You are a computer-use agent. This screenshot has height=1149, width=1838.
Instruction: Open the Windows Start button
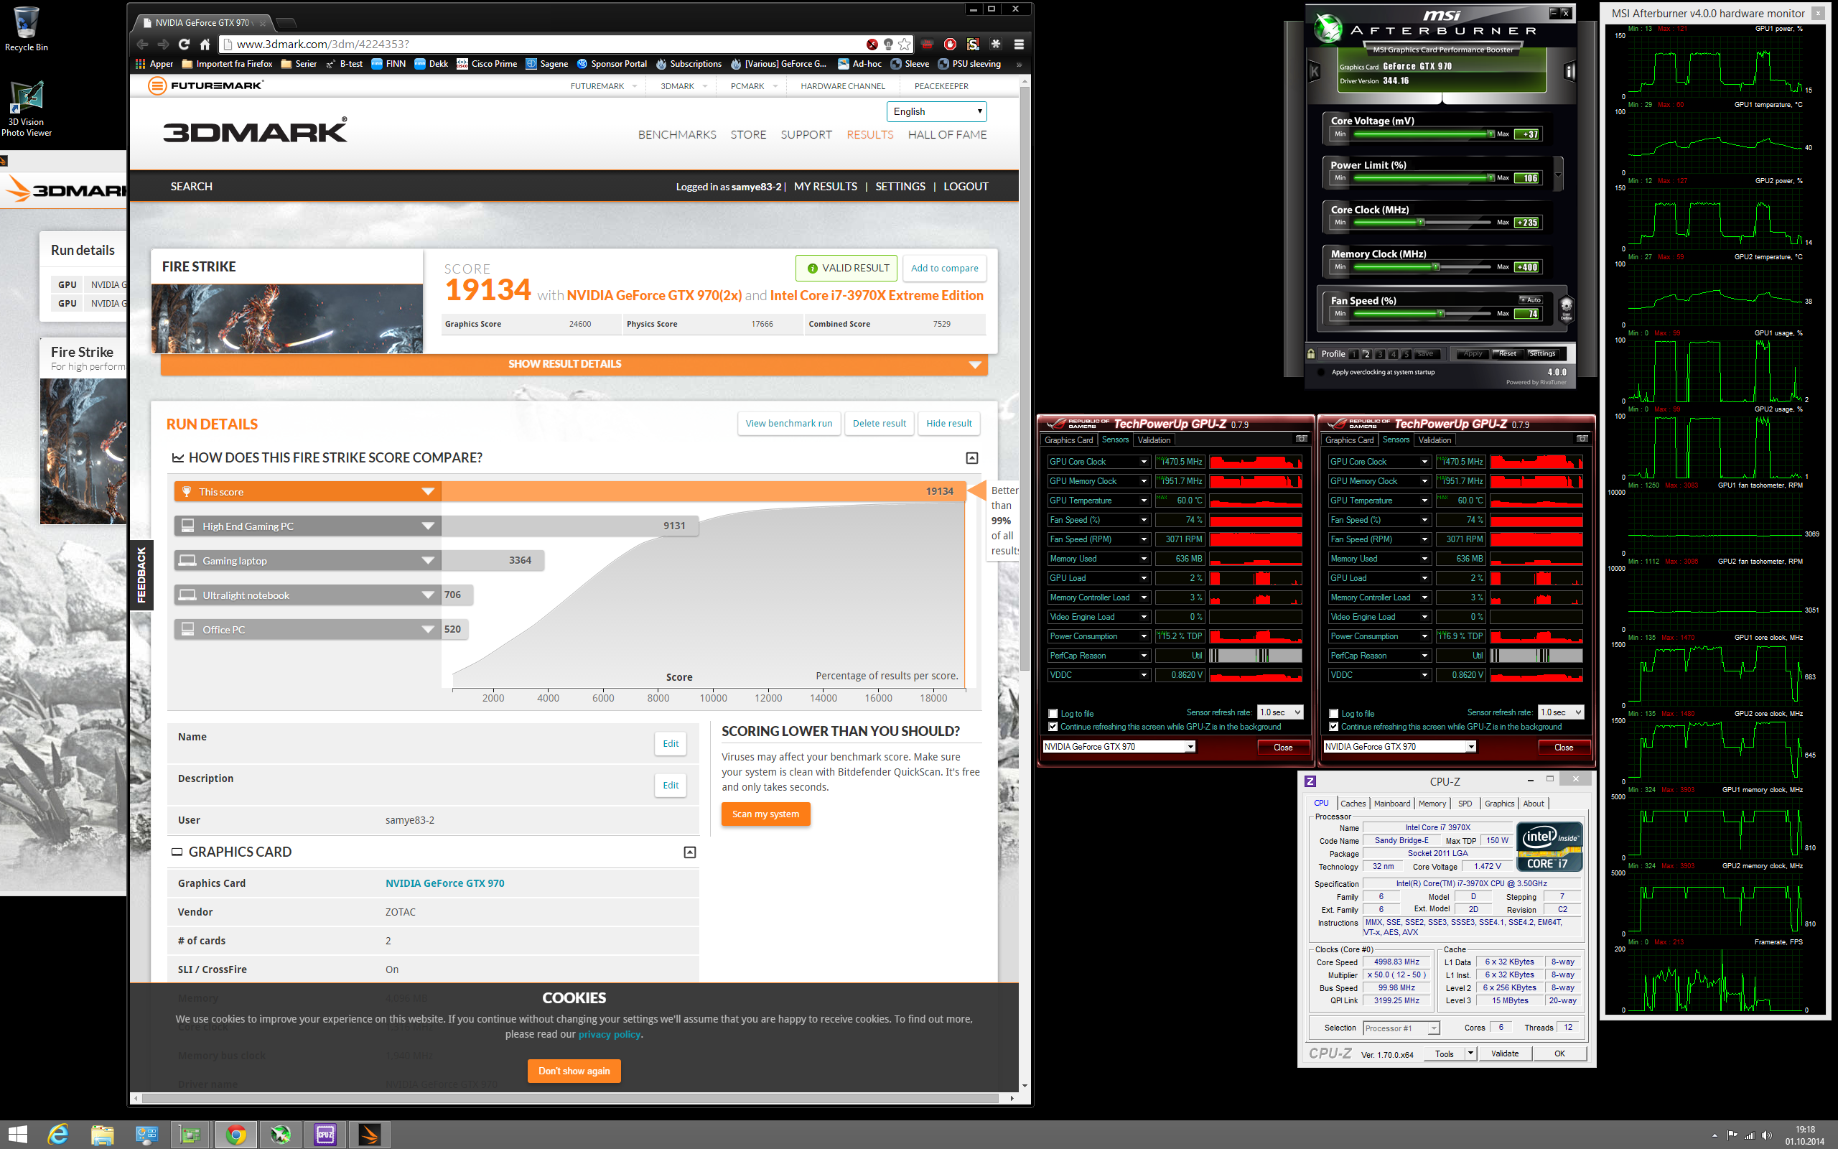pyautogui.click(x=17, y=1135)
